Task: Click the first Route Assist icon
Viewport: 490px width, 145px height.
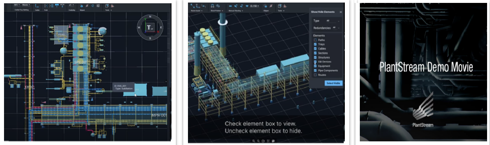Action: 193,5
